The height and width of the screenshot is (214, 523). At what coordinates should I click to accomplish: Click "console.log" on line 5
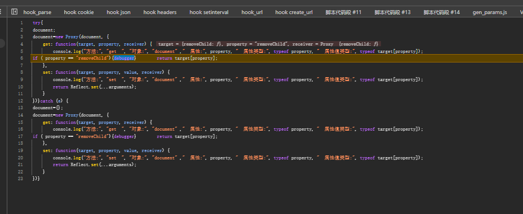click(67, 51)
